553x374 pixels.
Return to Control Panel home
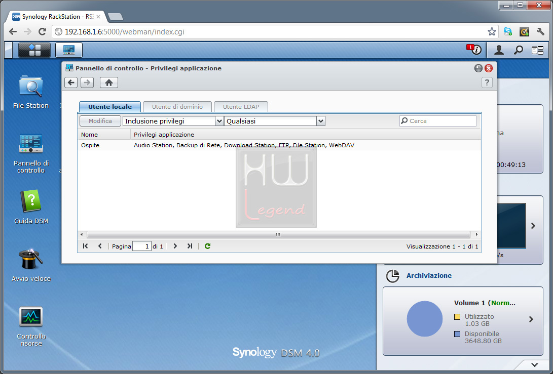pos(108,82)
